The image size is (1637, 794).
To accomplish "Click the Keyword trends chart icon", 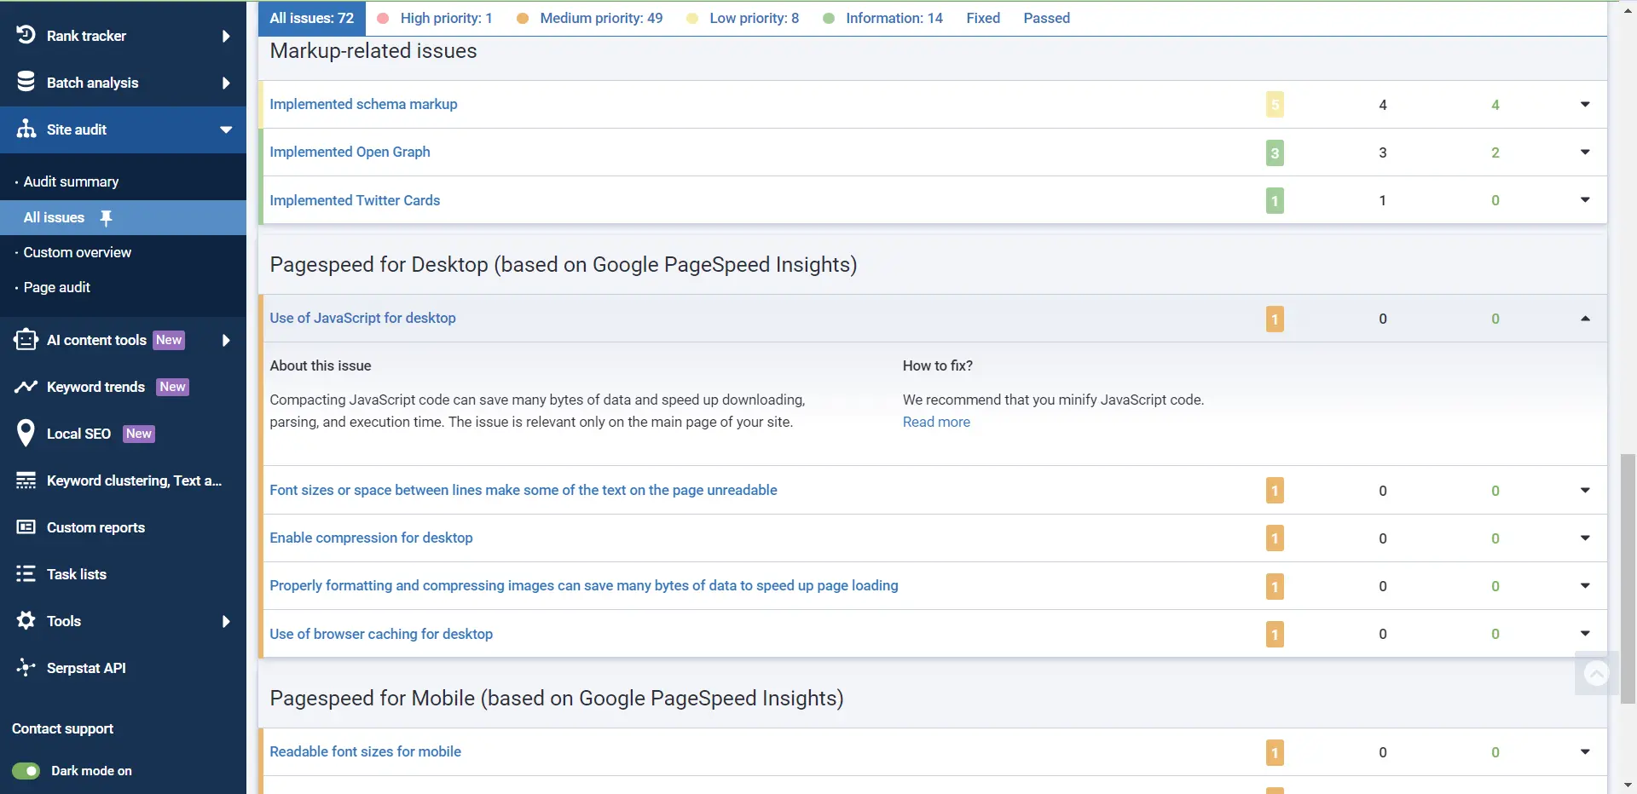I will tap(26, 386).
